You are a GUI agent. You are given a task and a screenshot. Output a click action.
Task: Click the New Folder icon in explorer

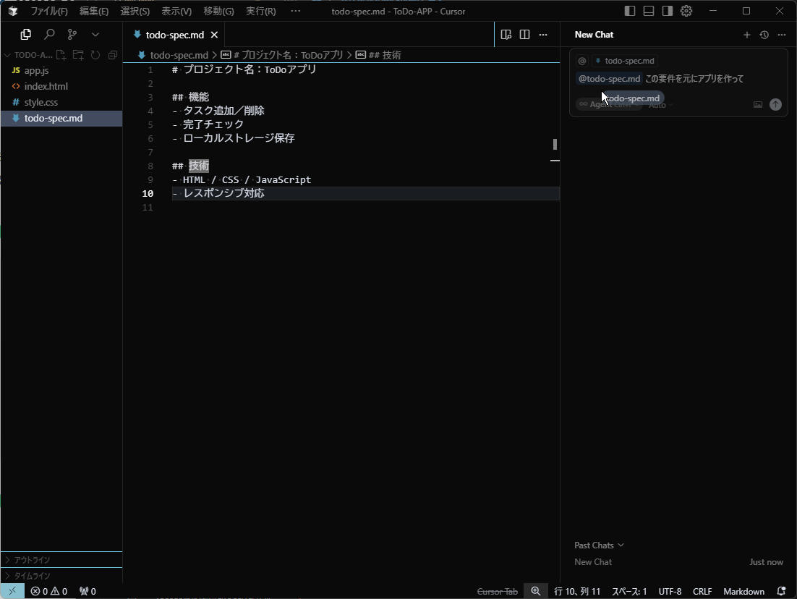click(78, 55)
